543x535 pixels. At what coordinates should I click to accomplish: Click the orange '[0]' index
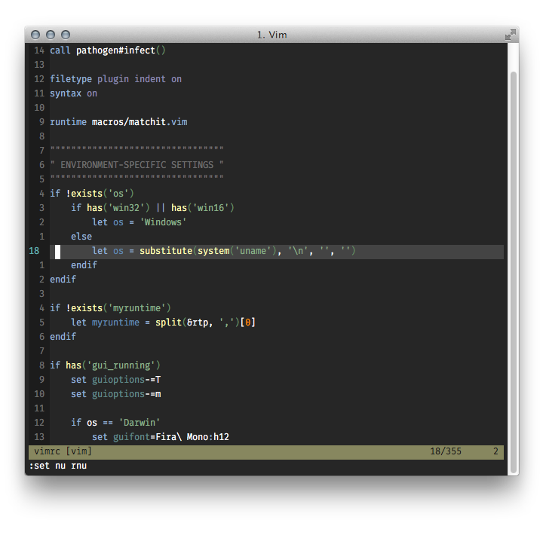coord(248,323)
